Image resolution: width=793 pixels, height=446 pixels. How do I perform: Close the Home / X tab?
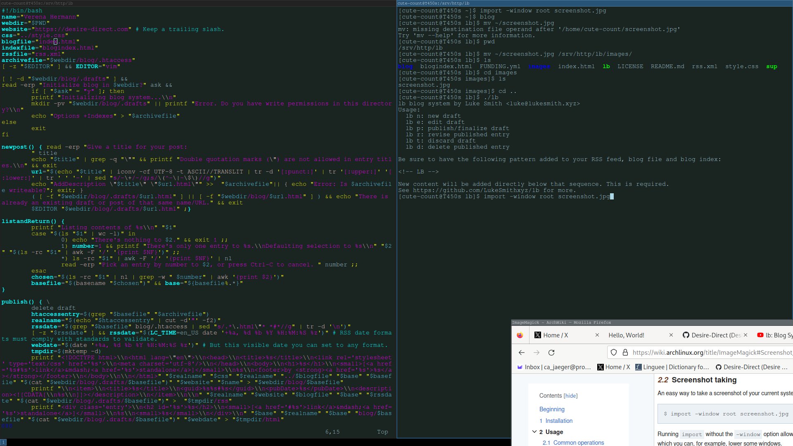click(x=597, y=335)
